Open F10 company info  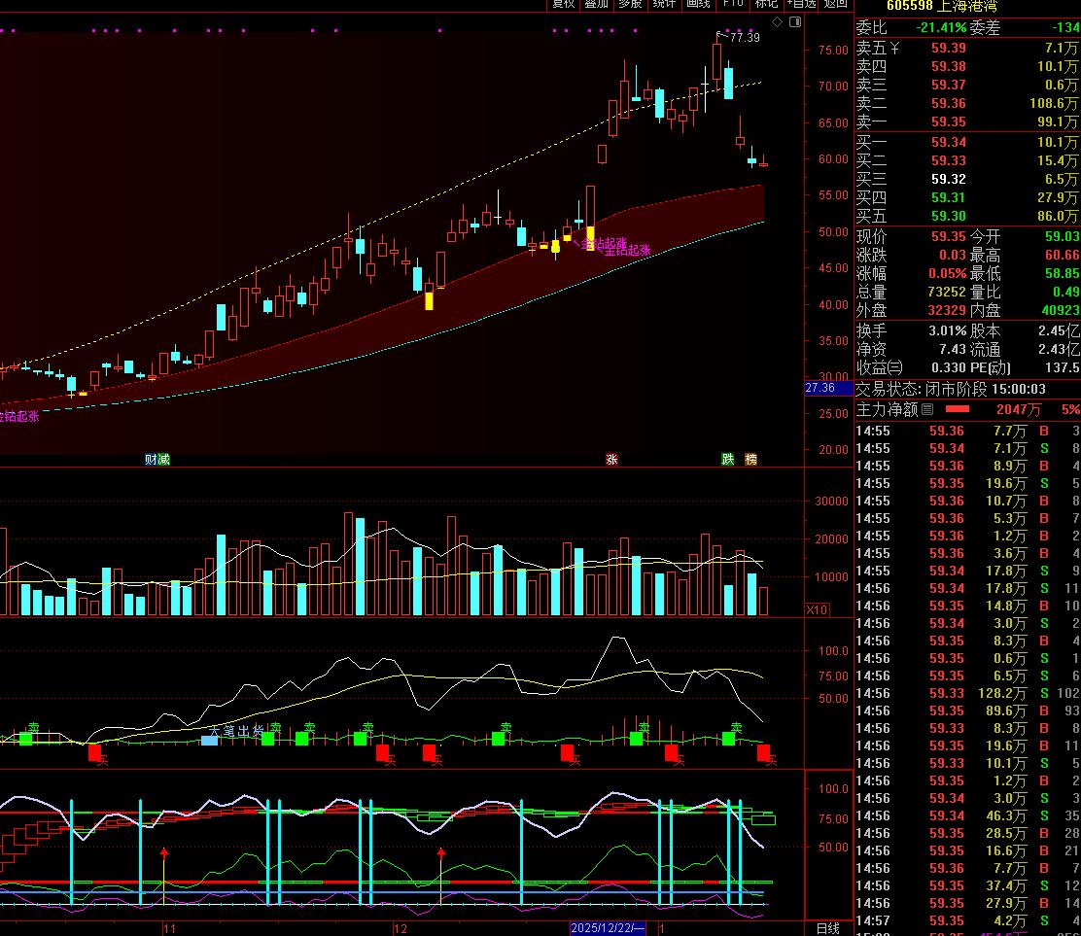pyautogui.click(x=733, y=4)
